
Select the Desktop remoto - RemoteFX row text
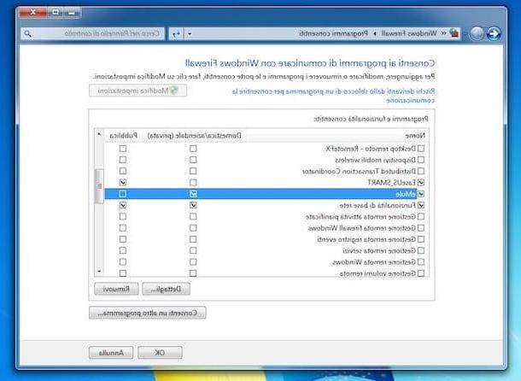point(371,149)
